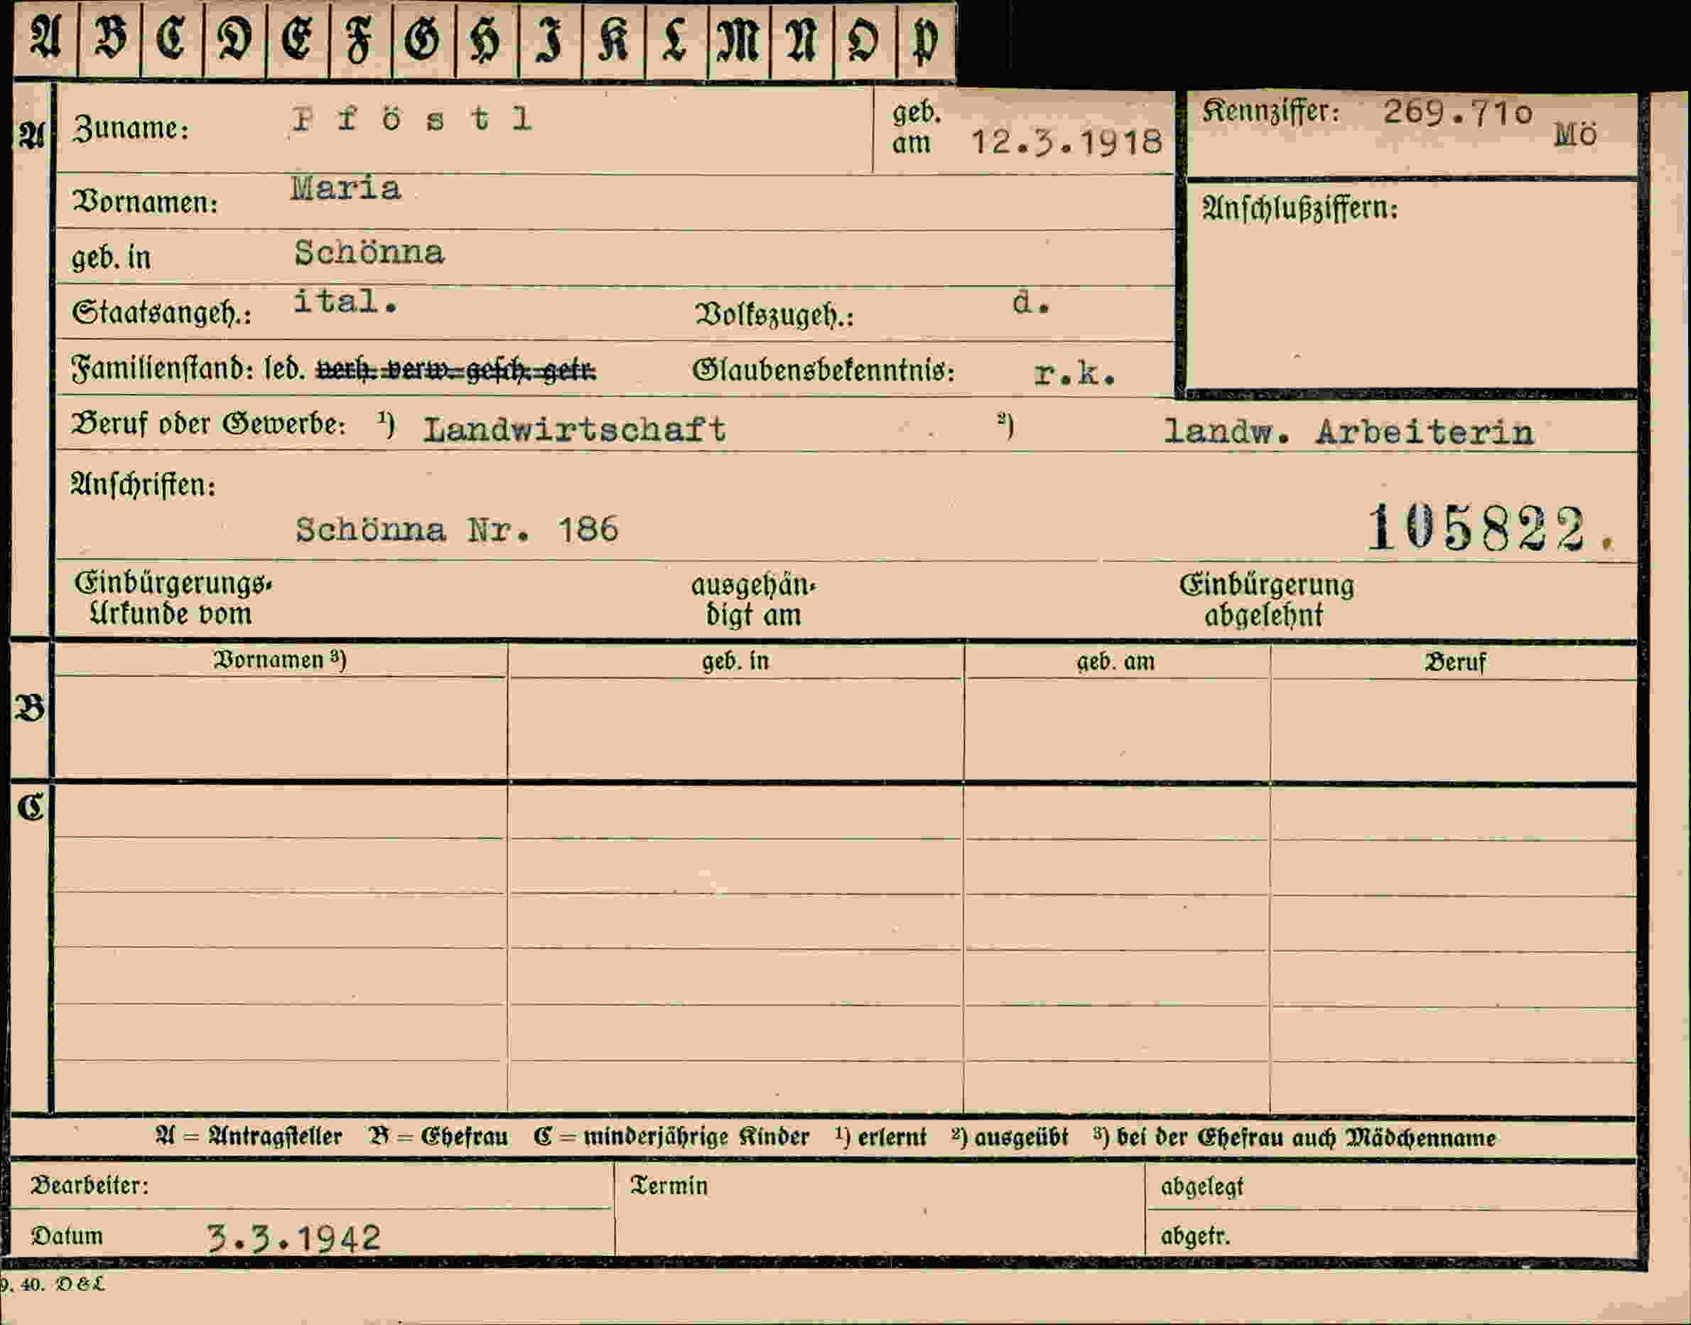Click the 'Anschlußziffern:' label
This screenshot has width=1691, height=1325.
pyautogui.click(x=1300, y=208)
